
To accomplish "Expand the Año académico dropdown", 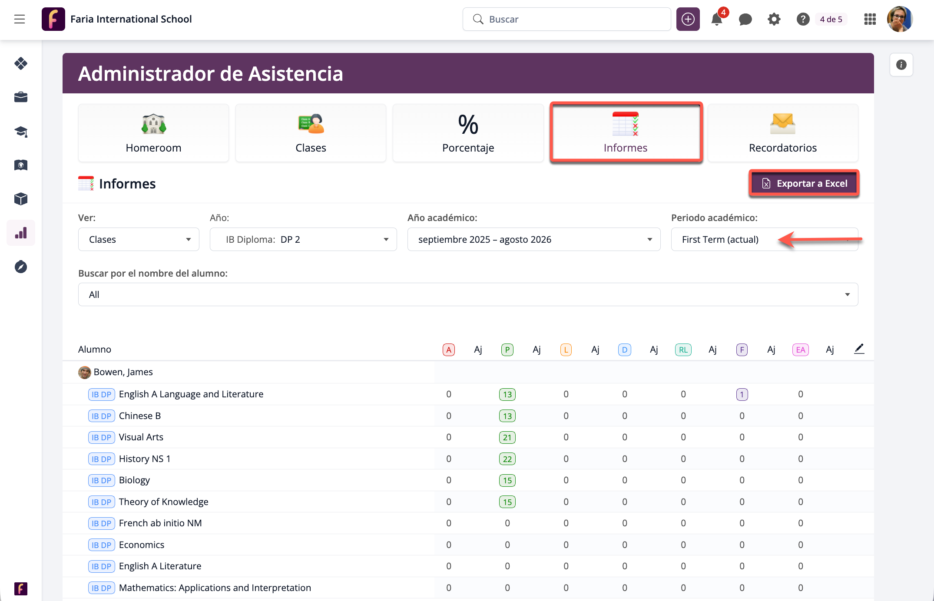I will tap(533, 239).
